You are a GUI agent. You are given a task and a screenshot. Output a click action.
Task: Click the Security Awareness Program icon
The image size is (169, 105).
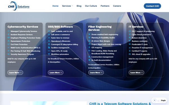click(x=8, y=54)
